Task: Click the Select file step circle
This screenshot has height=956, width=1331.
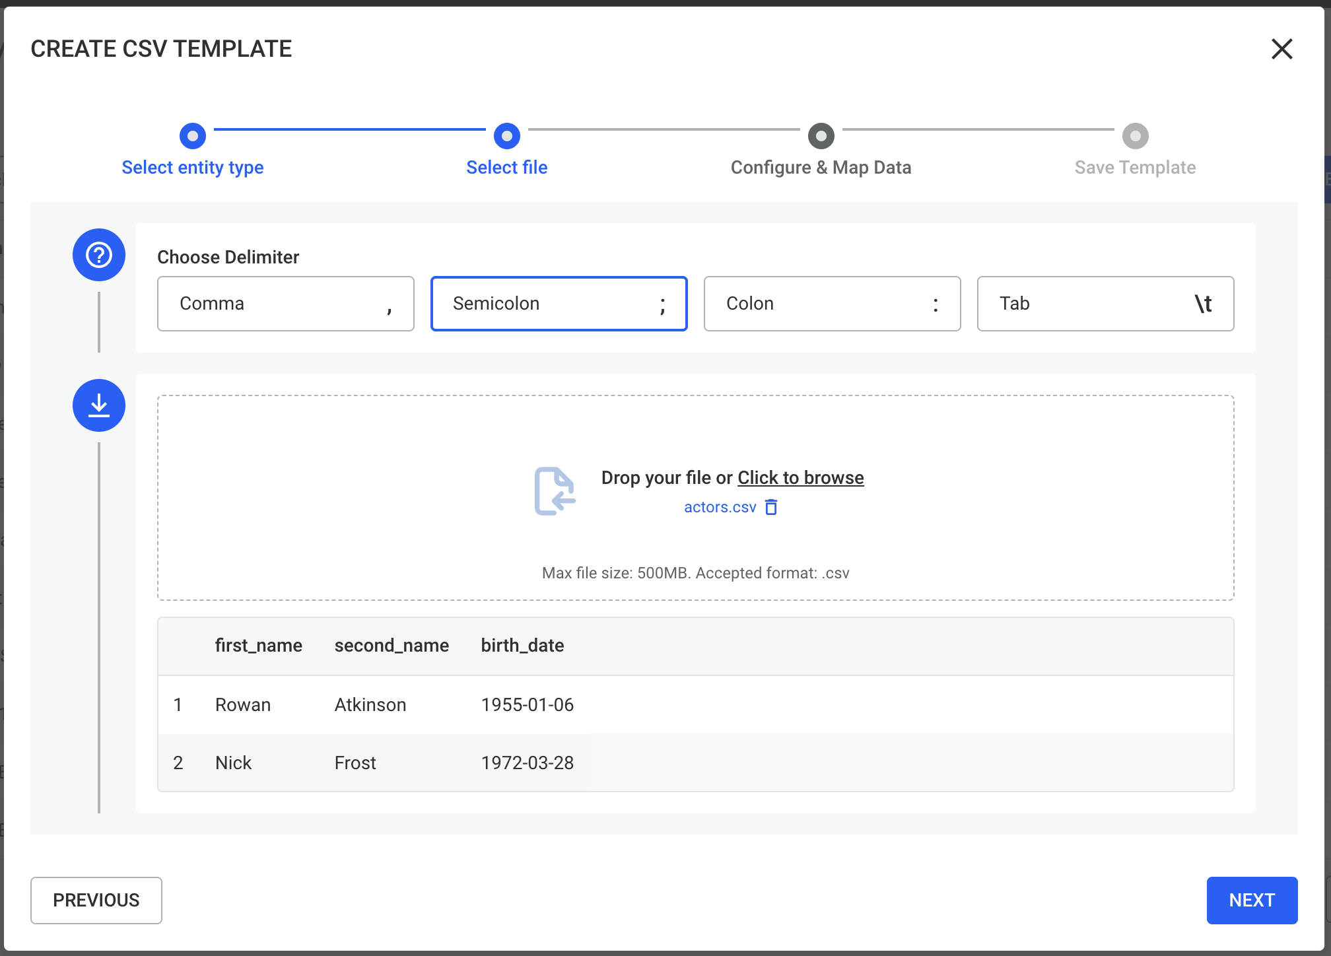Action: point(507,136)
